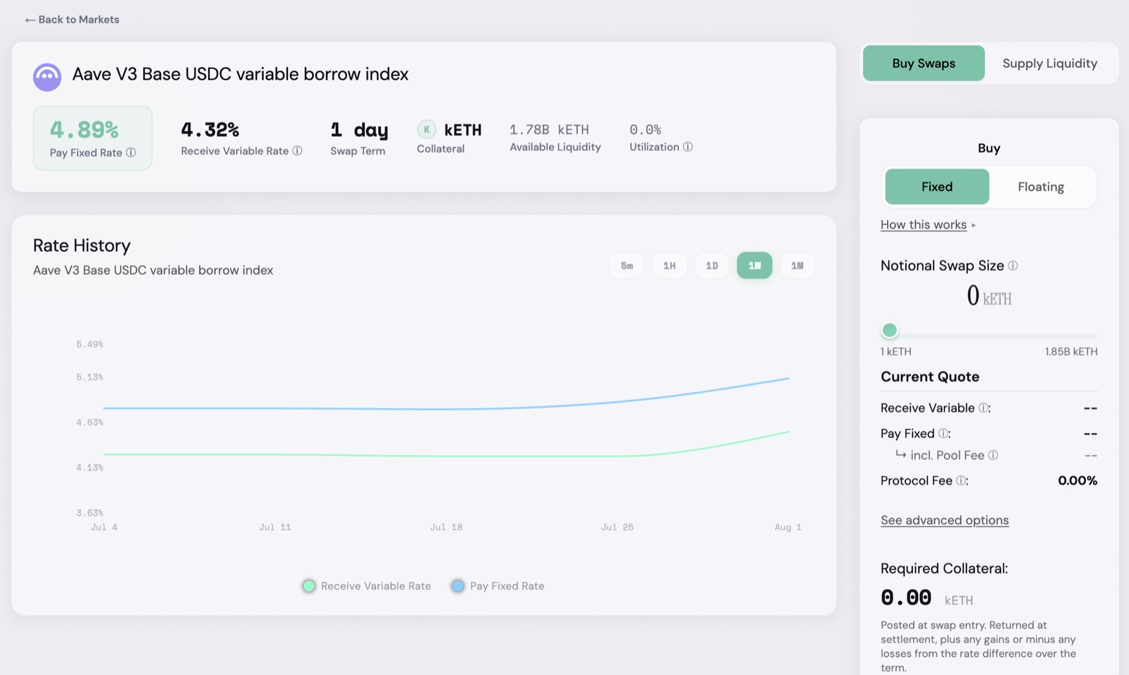Click the 5.49% y-axis label
The height and width of the screenshot is (675, 1129).
90,344
